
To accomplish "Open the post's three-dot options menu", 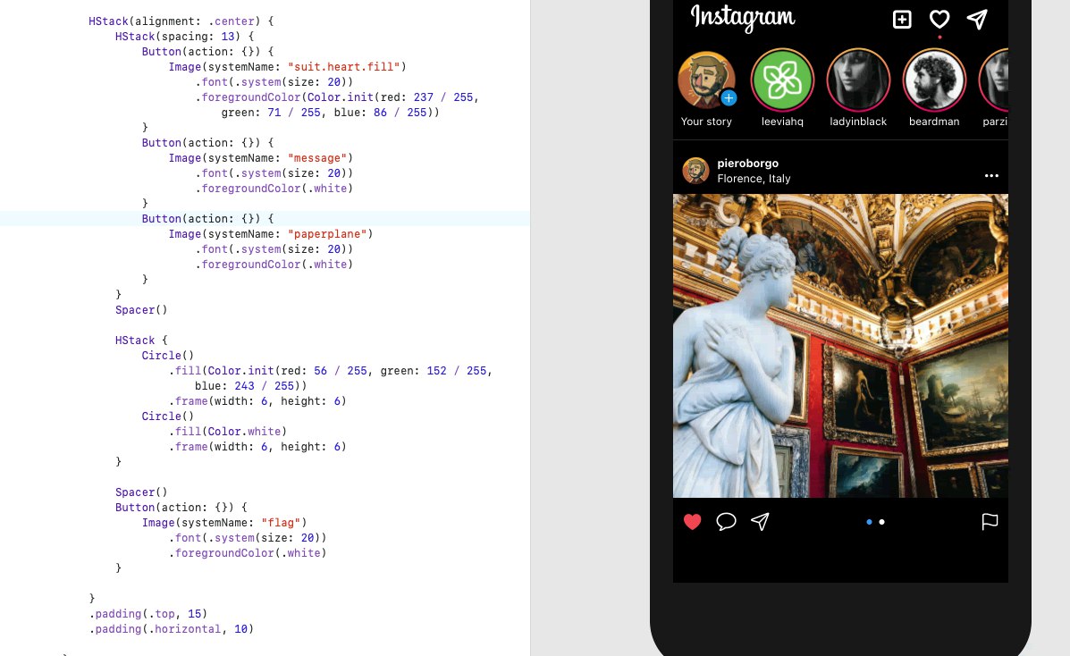I will 991,175.
